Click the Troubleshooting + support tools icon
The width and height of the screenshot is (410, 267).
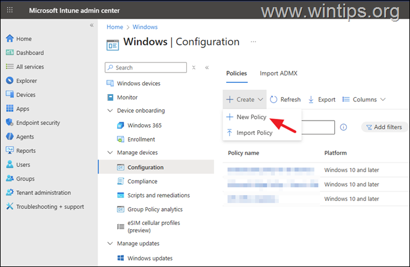10,206
